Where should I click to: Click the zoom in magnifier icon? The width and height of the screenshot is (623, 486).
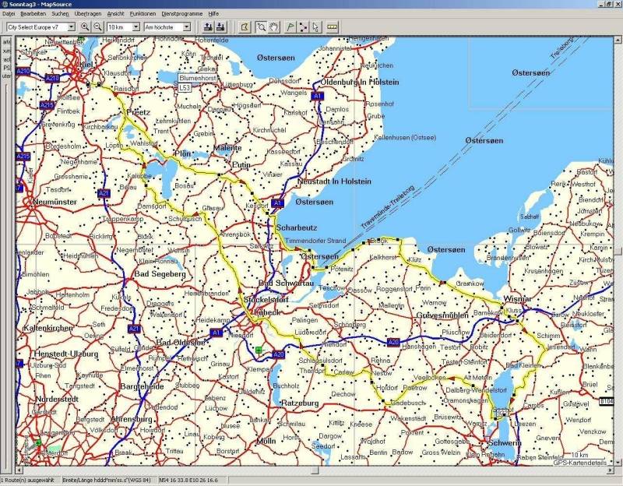(85, 26)
